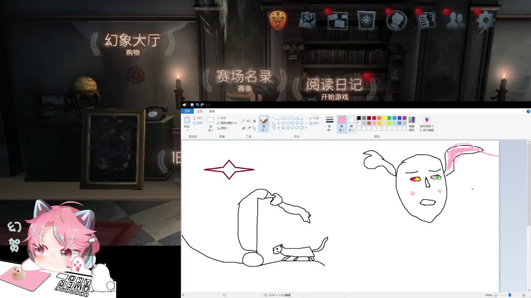Viewport: 531px width, 298px height.
Task: Click the Paint Help question mark icon
Action: coord(528,111)
